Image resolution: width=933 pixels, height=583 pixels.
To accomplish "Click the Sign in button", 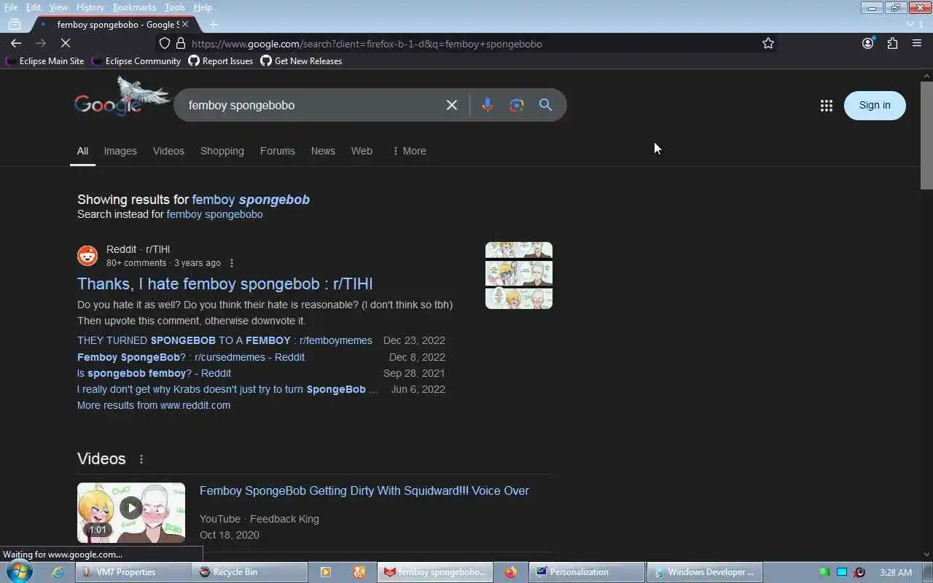I will [875, 106].
